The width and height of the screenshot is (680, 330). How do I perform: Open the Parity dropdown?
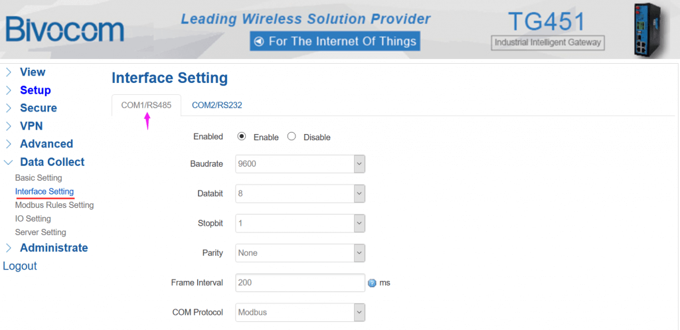click(300, 253)
